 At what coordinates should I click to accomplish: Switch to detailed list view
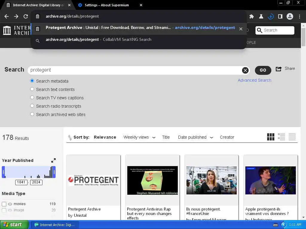click(x=281, y=137)
